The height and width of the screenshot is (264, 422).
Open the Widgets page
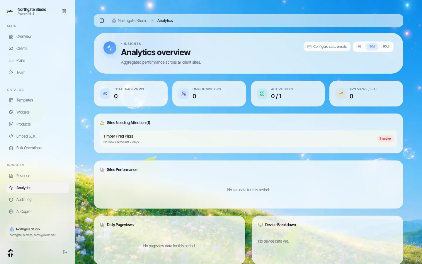pos(38,112)
